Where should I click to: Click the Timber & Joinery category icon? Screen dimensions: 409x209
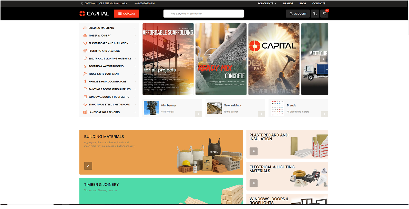tap(85, 35)
